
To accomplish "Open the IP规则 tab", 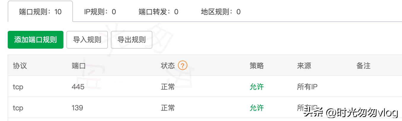I will coord(100,12).
